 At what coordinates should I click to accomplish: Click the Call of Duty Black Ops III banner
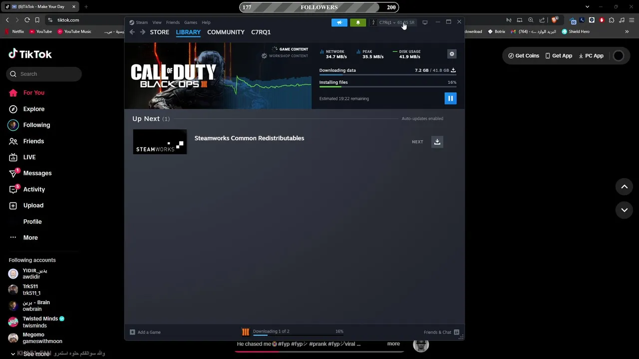click(x=218, y=75)
